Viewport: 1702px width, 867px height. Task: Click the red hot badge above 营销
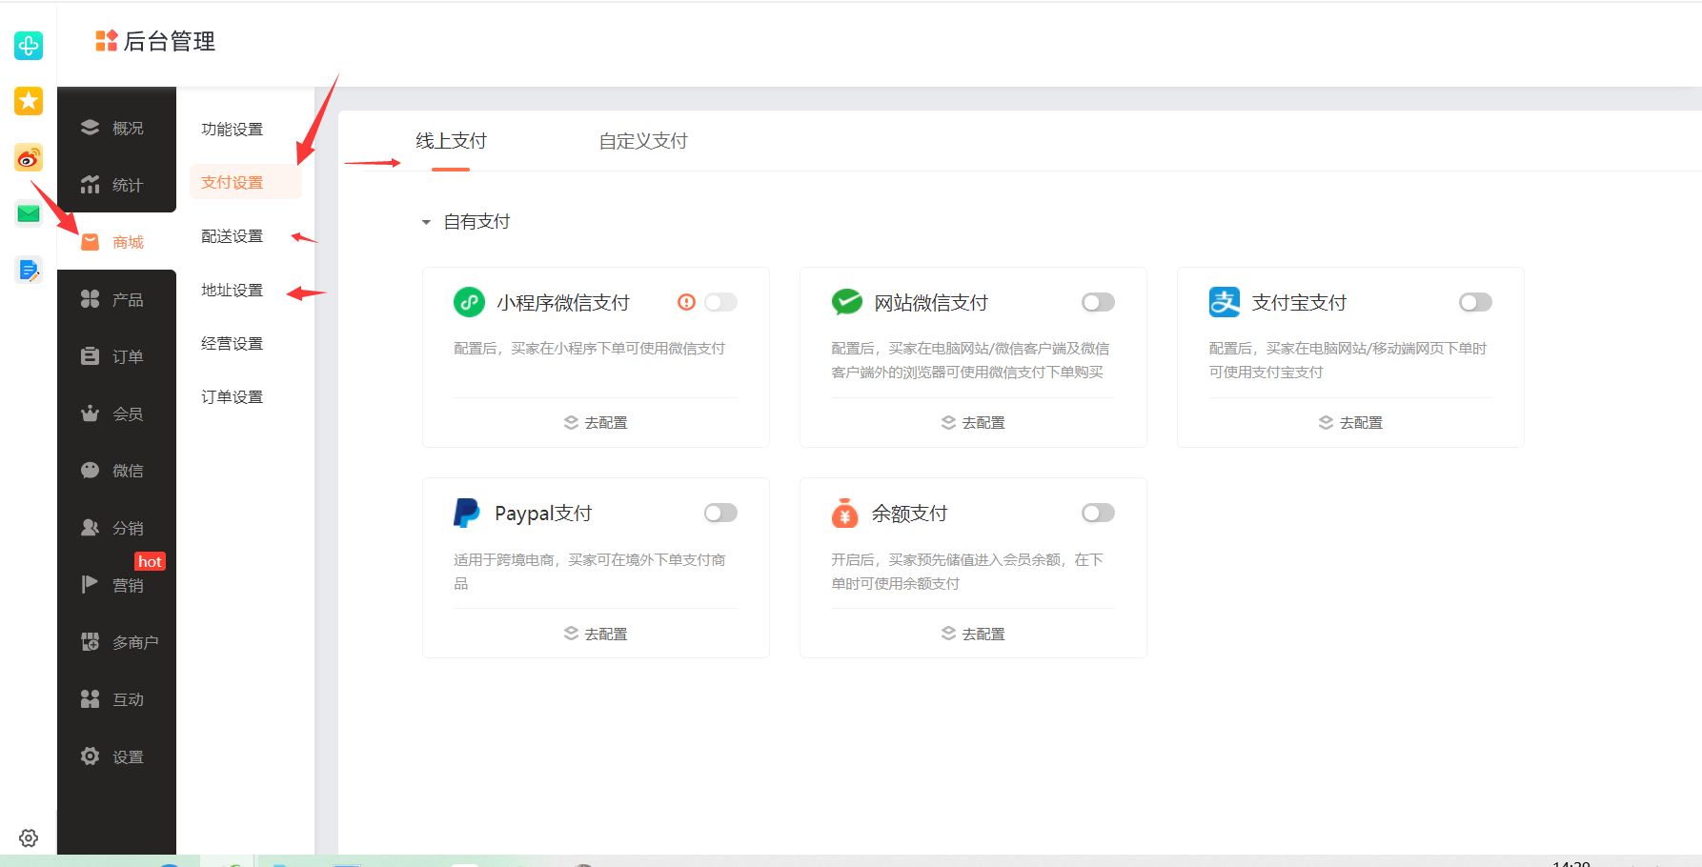click(x=150, y=561)
